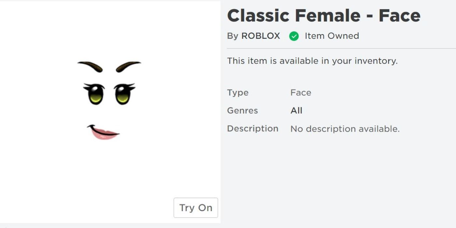Open the ROBLOX creator link
Image resolution: width=456 pixels, height=228 pixels.
[x=261, y=36]
